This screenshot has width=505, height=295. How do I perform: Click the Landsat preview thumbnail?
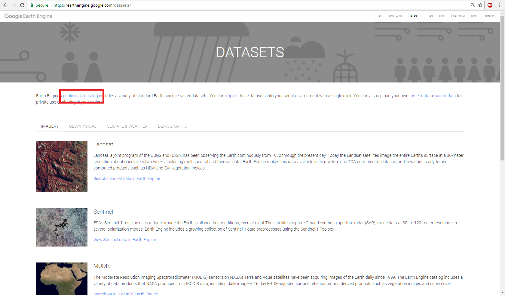62,166
